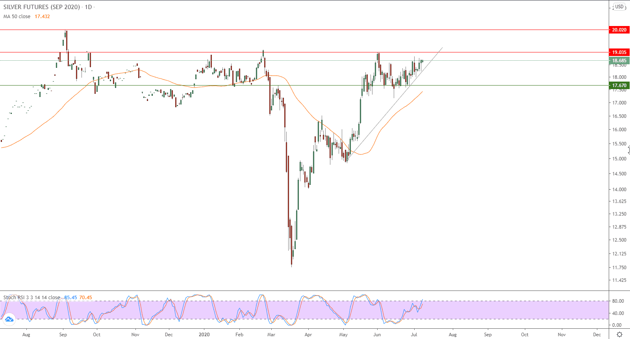This screenshot has width=630, height=339.
Task: Click 0.00 on the Stoch RSI axis
Action: coord(617,325)
